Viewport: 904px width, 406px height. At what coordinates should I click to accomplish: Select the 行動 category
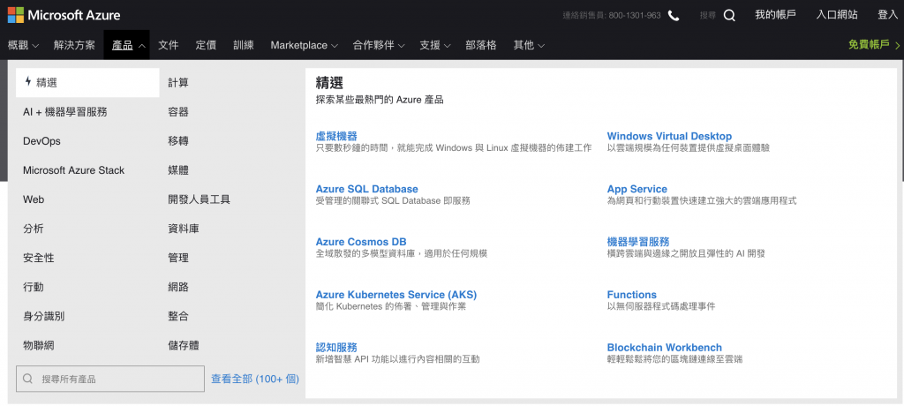[34, 287]
